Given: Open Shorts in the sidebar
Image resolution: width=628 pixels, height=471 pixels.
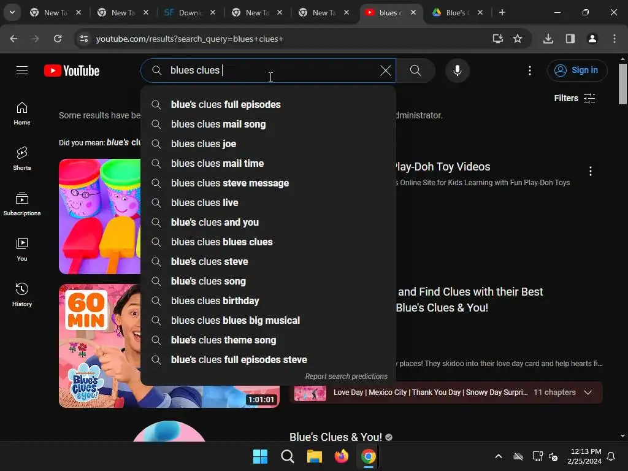Looking at the screenshot, I should (x=22, y=159).
